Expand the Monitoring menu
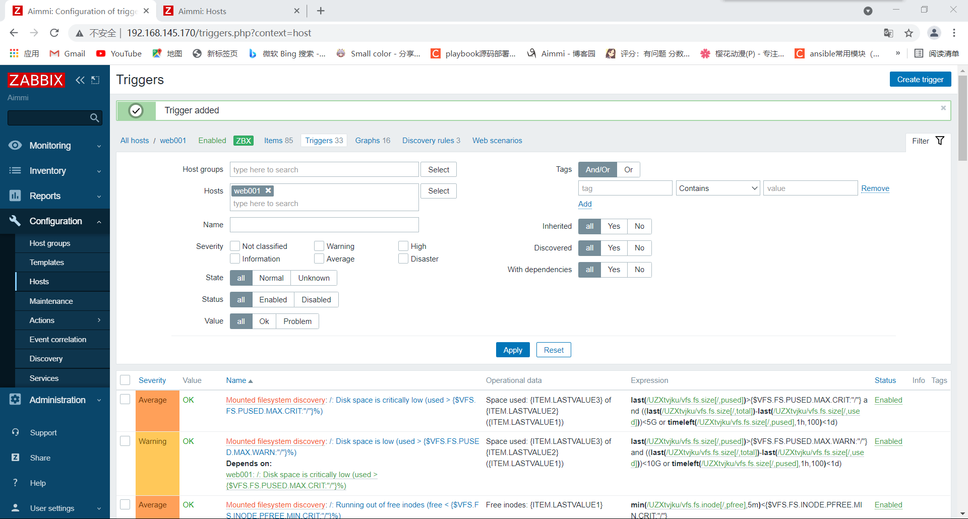968x519 pixels. [55, 146]
